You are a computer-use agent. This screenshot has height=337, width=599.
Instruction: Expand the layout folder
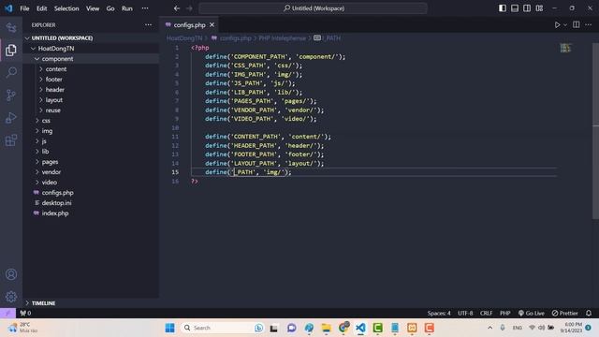click(x=54, y=100)
